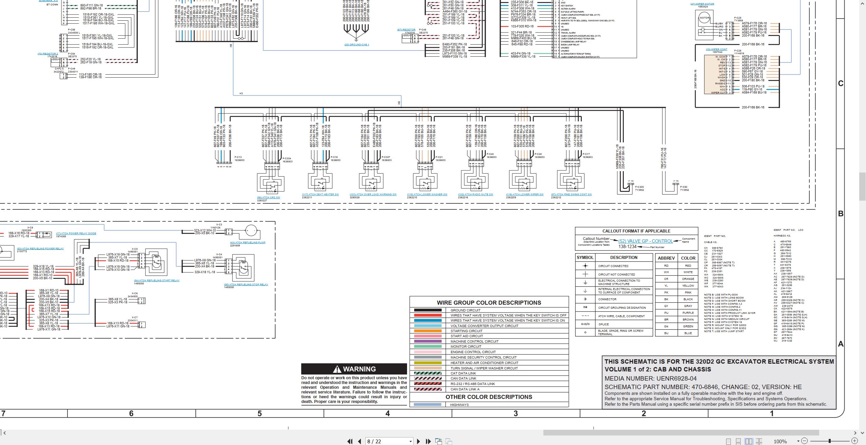Go to the first page
This screenshot has width=866, height=445.
tap(350, 441)
